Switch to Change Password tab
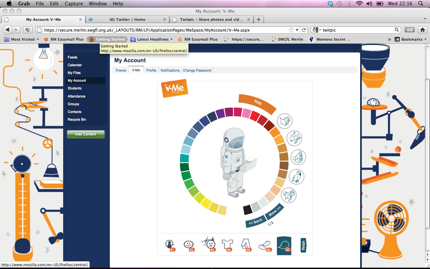The height and width of the screenshot is (269, 430). 197,70
